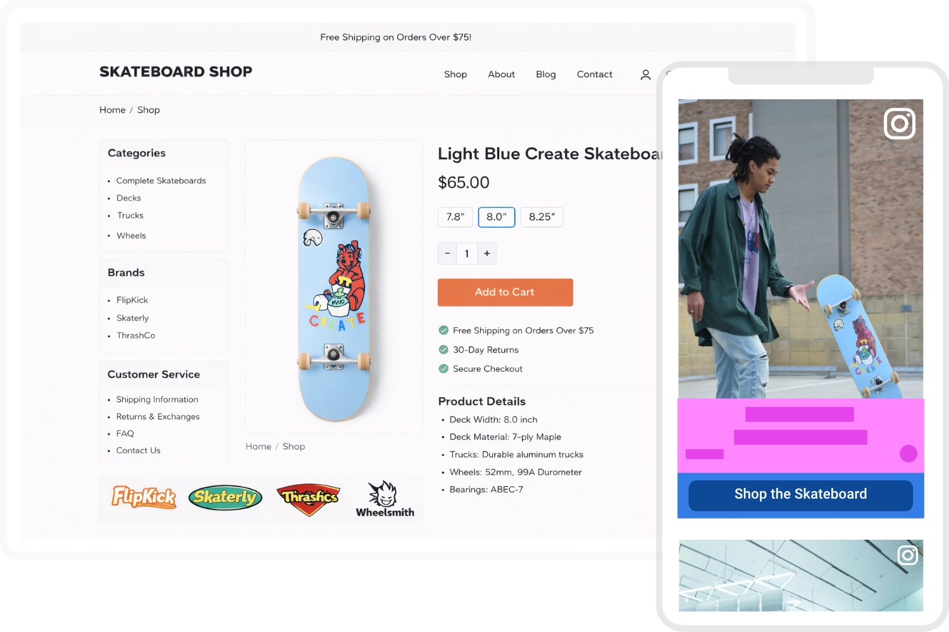This screenshot has height=632, width=949.
Task: Increase quantity with the plus button
Action: point(487,253)
